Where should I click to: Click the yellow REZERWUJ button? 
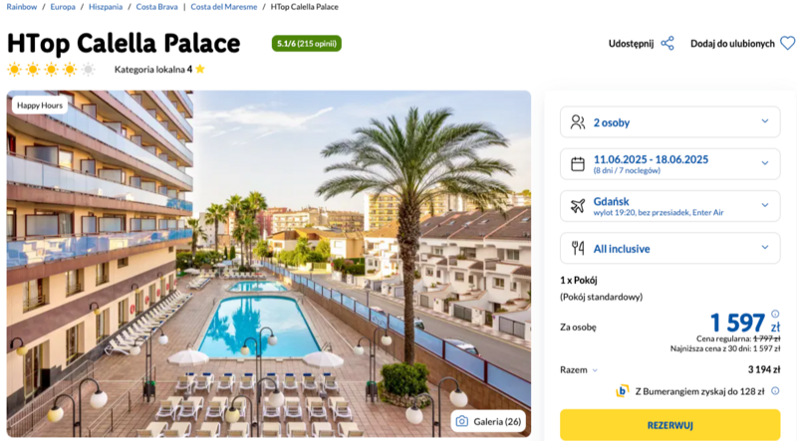coord(669,425)
